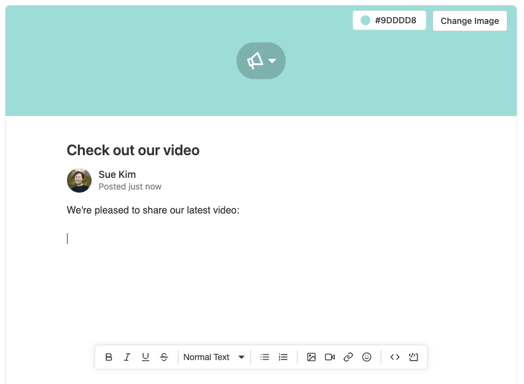The image size is (524, 384).
Task: Insert a video using the camera icon
Action: point(330,357)
